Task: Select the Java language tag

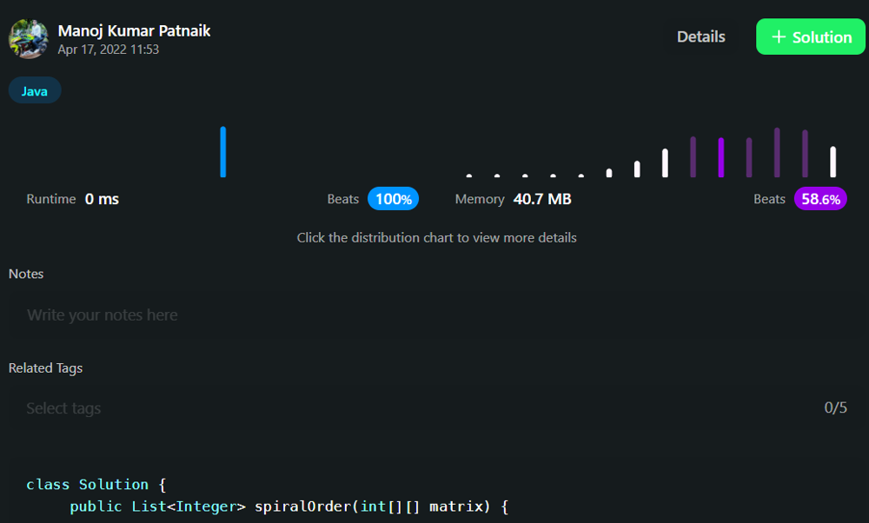Action: coord(35,90)
